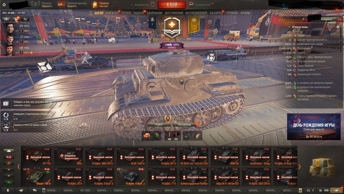
Task: Toggle the x5 bonus carousel filter
Action: pyautogui.click(x=9, y=157)
